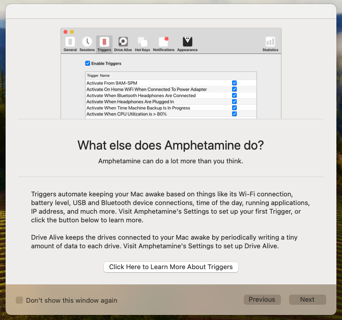The width and height of the screenshot is (342, 320).
Task: Open the Triggers icon in preview
Action: [x=104, y=42]
